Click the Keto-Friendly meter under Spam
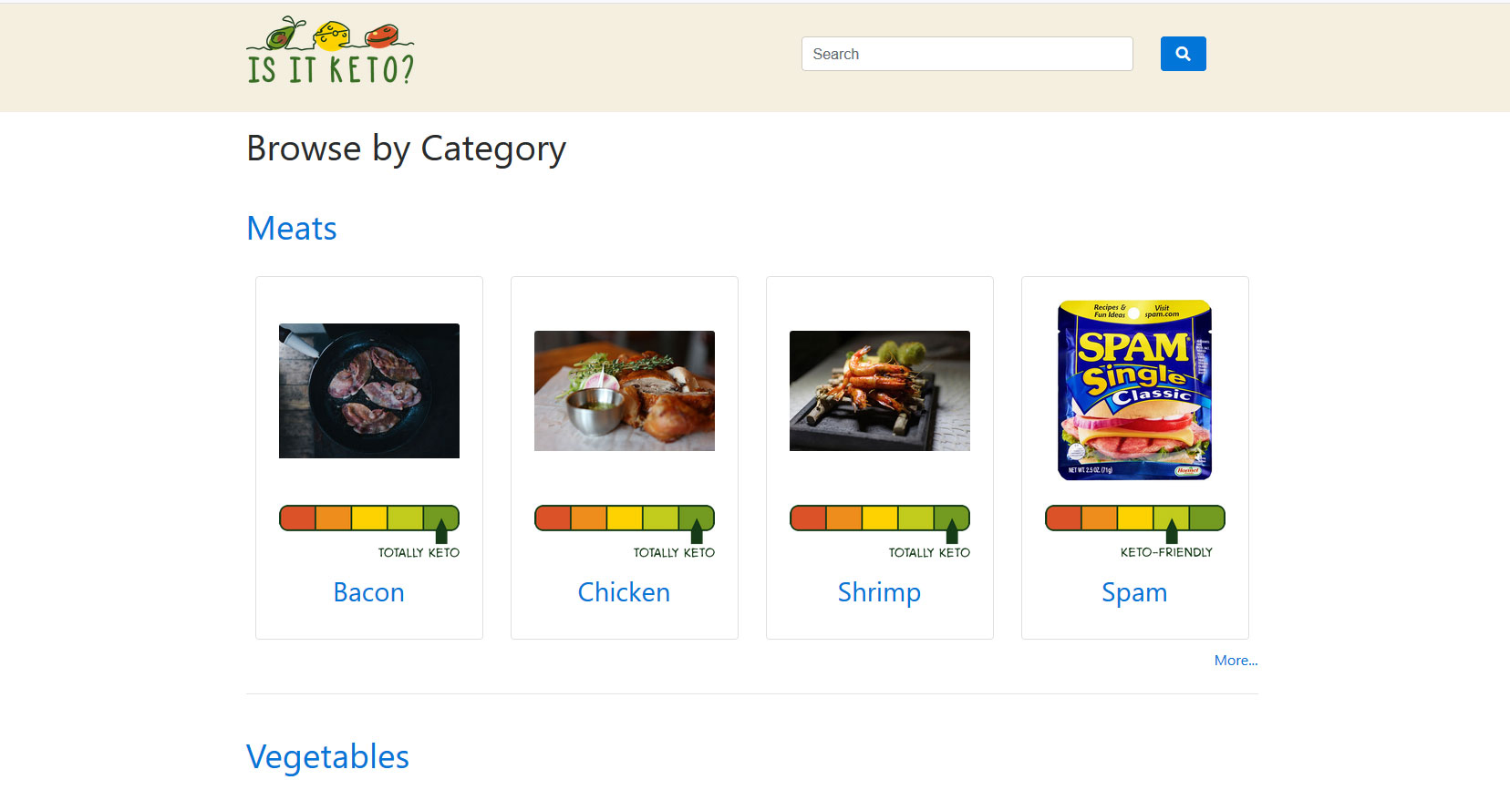 (1134, 523)
